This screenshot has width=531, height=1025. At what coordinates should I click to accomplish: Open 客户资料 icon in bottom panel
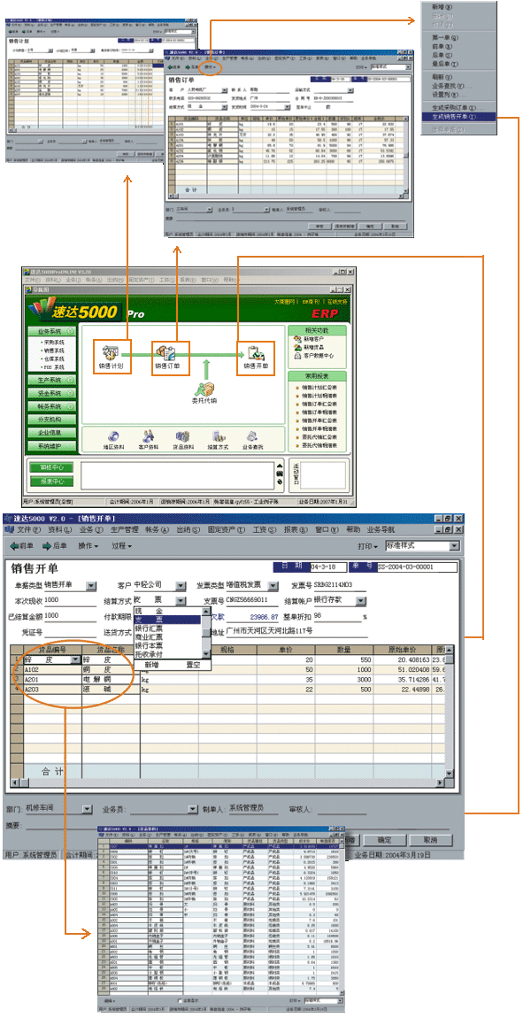(148, 438)
